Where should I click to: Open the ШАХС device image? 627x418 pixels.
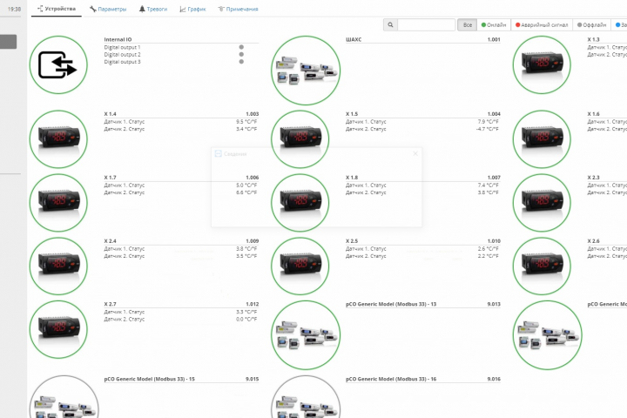306,71
